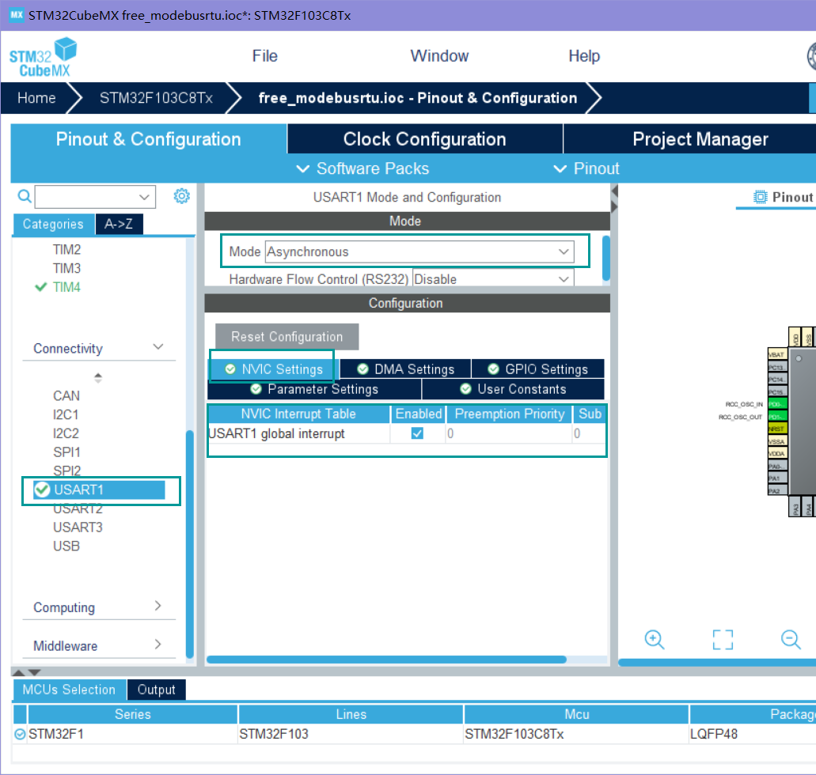Click the green PD0 pin on chip
Screen dimensions: 816x775
[777, 404]
